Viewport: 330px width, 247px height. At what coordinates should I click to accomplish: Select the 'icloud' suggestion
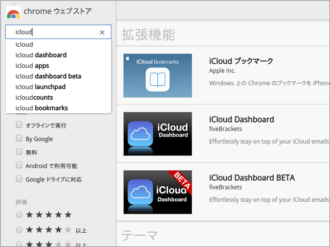(58, 45)
